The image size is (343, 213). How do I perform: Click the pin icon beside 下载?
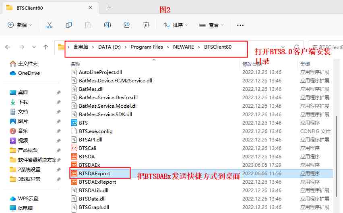[58, 102]
